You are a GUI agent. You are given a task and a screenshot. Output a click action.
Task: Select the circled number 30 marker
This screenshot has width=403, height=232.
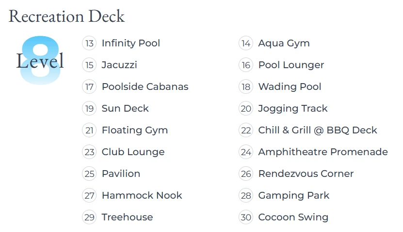(246, 217)
